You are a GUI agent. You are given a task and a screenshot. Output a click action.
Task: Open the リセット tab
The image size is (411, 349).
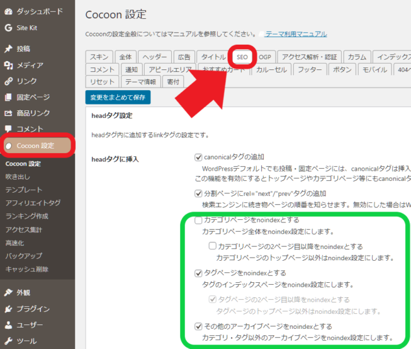point(102,82)
